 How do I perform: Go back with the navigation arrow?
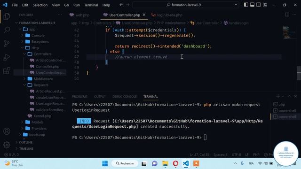click(121, 5)
